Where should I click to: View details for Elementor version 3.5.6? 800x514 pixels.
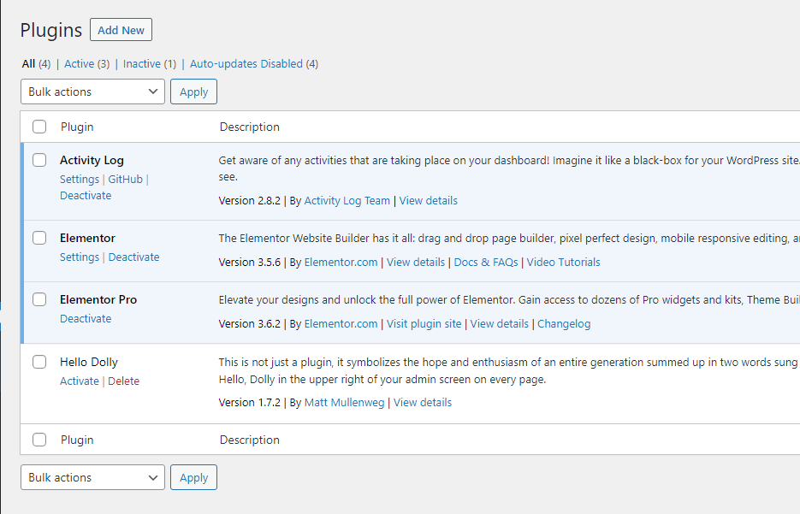[x=416, y=263]
